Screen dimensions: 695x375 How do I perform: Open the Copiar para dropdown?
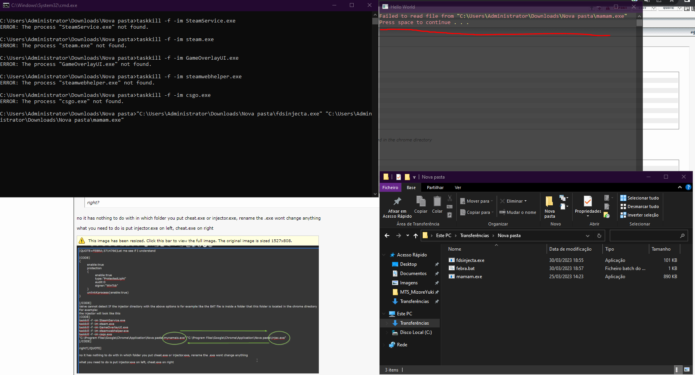pos(477,212)
